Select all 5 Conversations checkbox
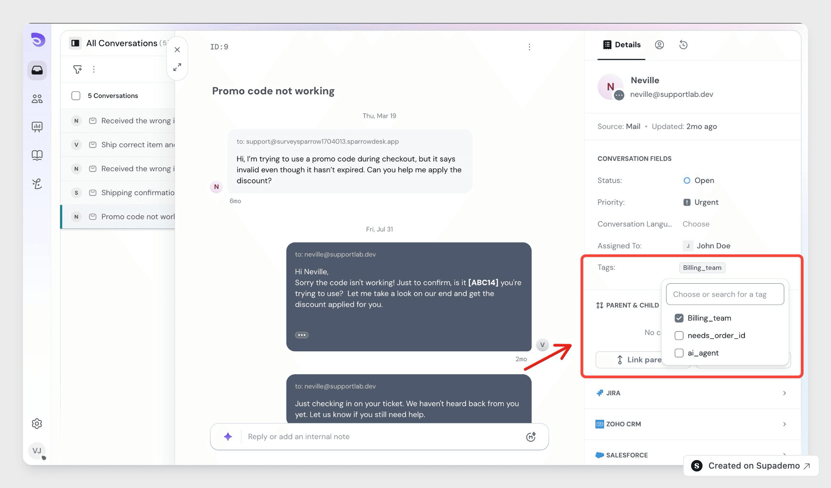 76,96
